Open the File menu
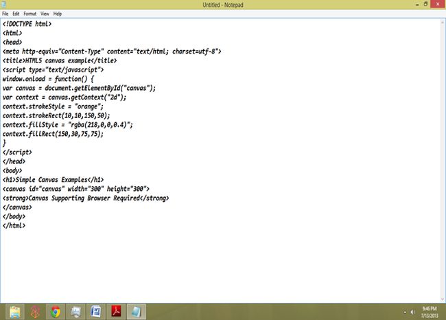 [5, 14]
